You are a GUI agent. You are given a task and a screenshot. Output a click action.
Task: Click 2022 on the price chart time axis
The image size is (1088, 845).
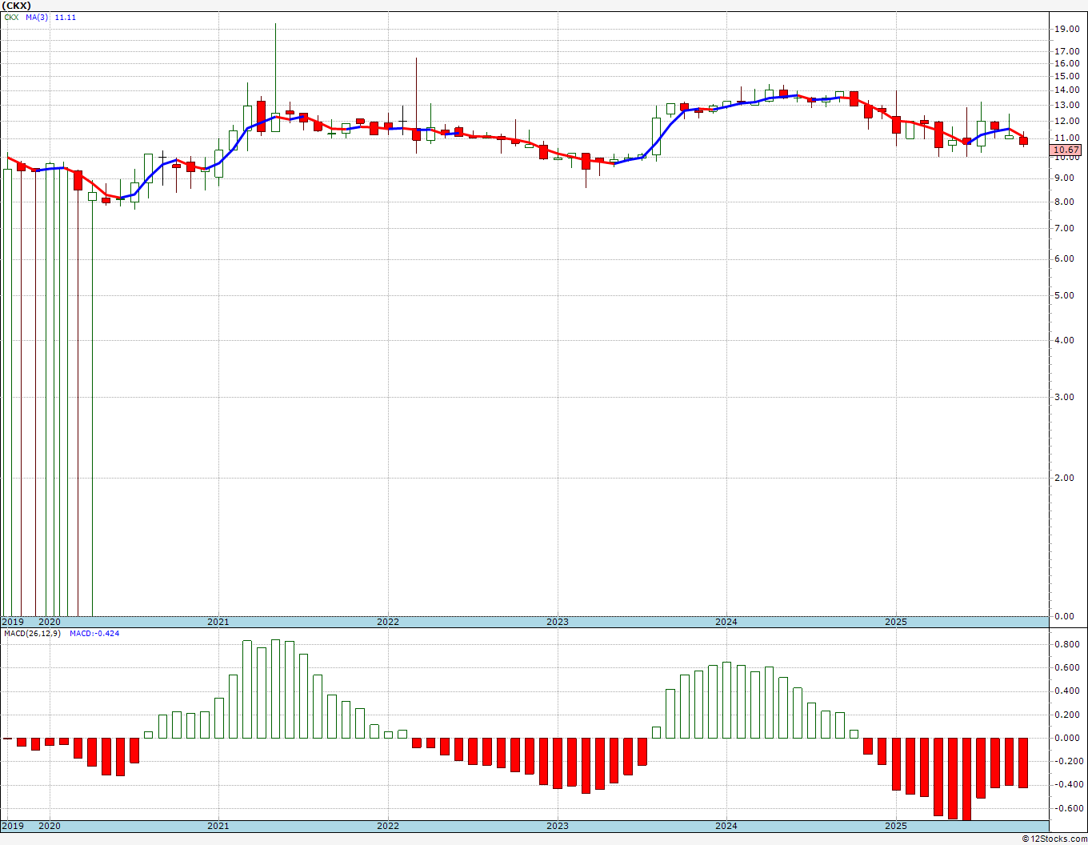coord(387,622)
